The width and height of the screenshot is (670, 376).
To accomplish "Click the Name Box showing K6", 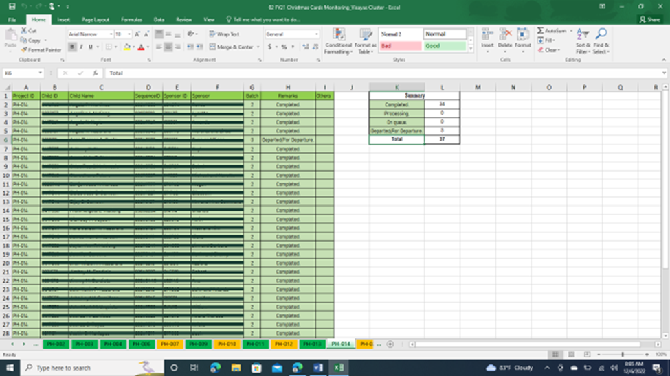I will (23, 73).
